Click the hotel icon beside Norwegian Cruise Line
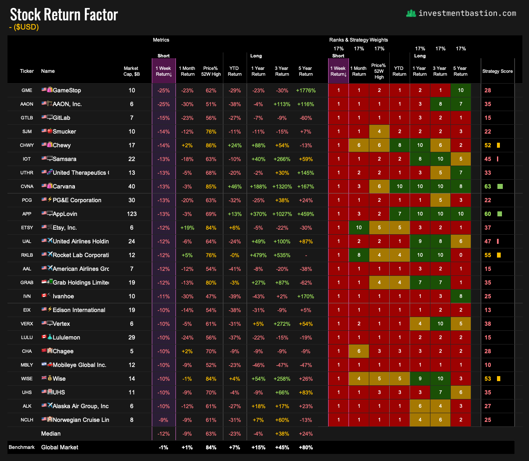The image size is (529, 461). 50,419
